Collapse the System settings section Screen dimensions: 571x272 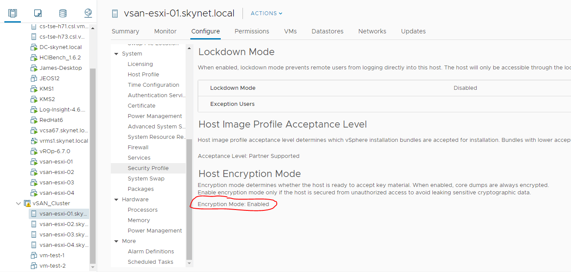coord(116,53)
